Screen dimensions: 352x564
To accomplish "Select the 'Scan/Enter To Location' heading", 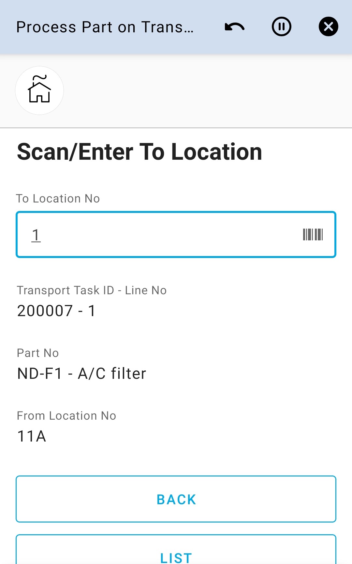I will coord(139,152).
